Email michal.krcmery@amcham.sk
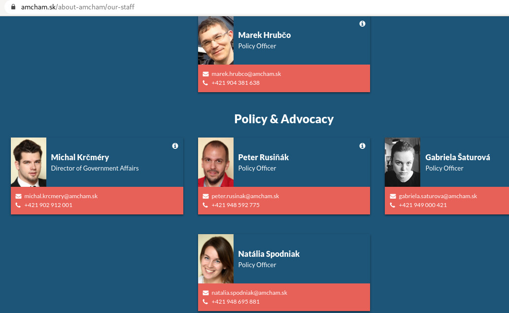The width and height of the screenshot is (509, 313). pyautogui.click(x=61, y=196)
